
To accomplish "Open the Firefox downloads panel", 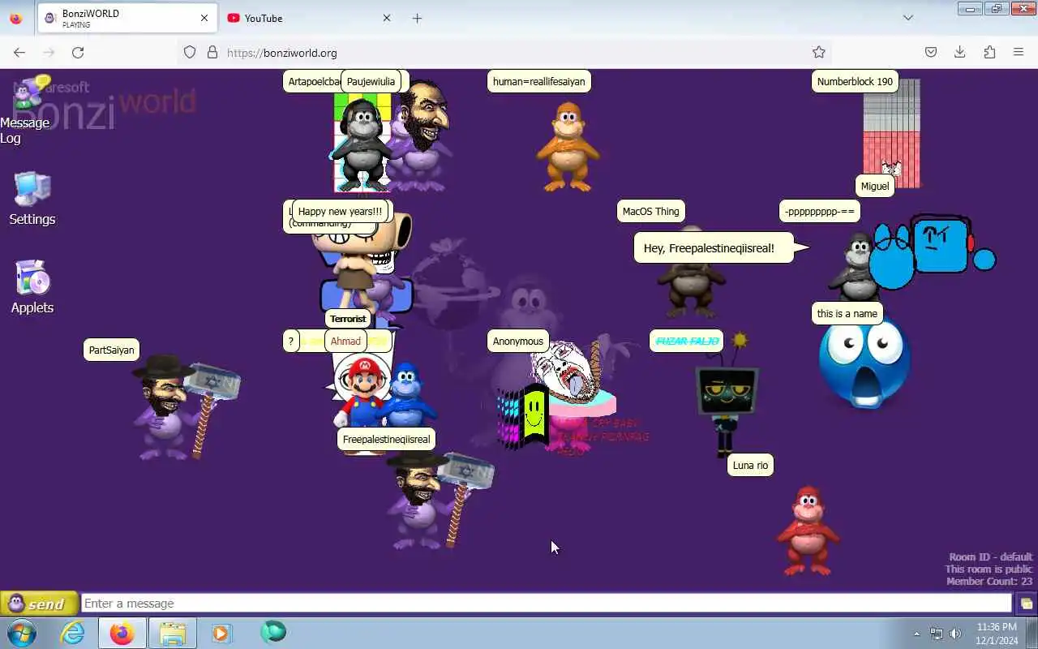I will pos(959,53).
